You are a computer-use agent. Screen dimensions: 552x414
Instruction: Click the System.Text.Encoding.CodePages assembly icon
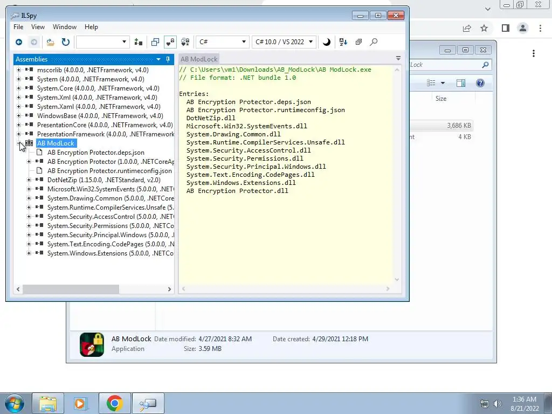(39, 244)
